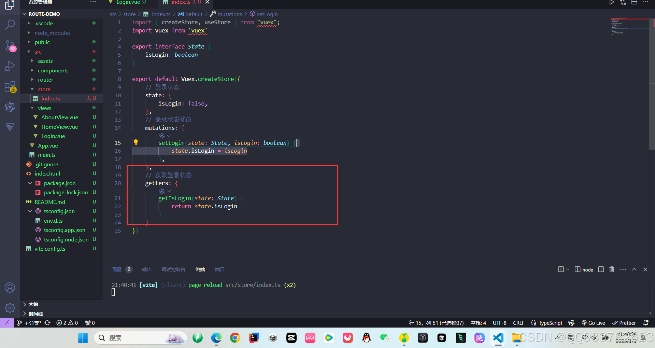Image resolution: width=655 pixels, height=348 pixels.
Task: Click the split editor icon at top right
Action: (634, 2)
